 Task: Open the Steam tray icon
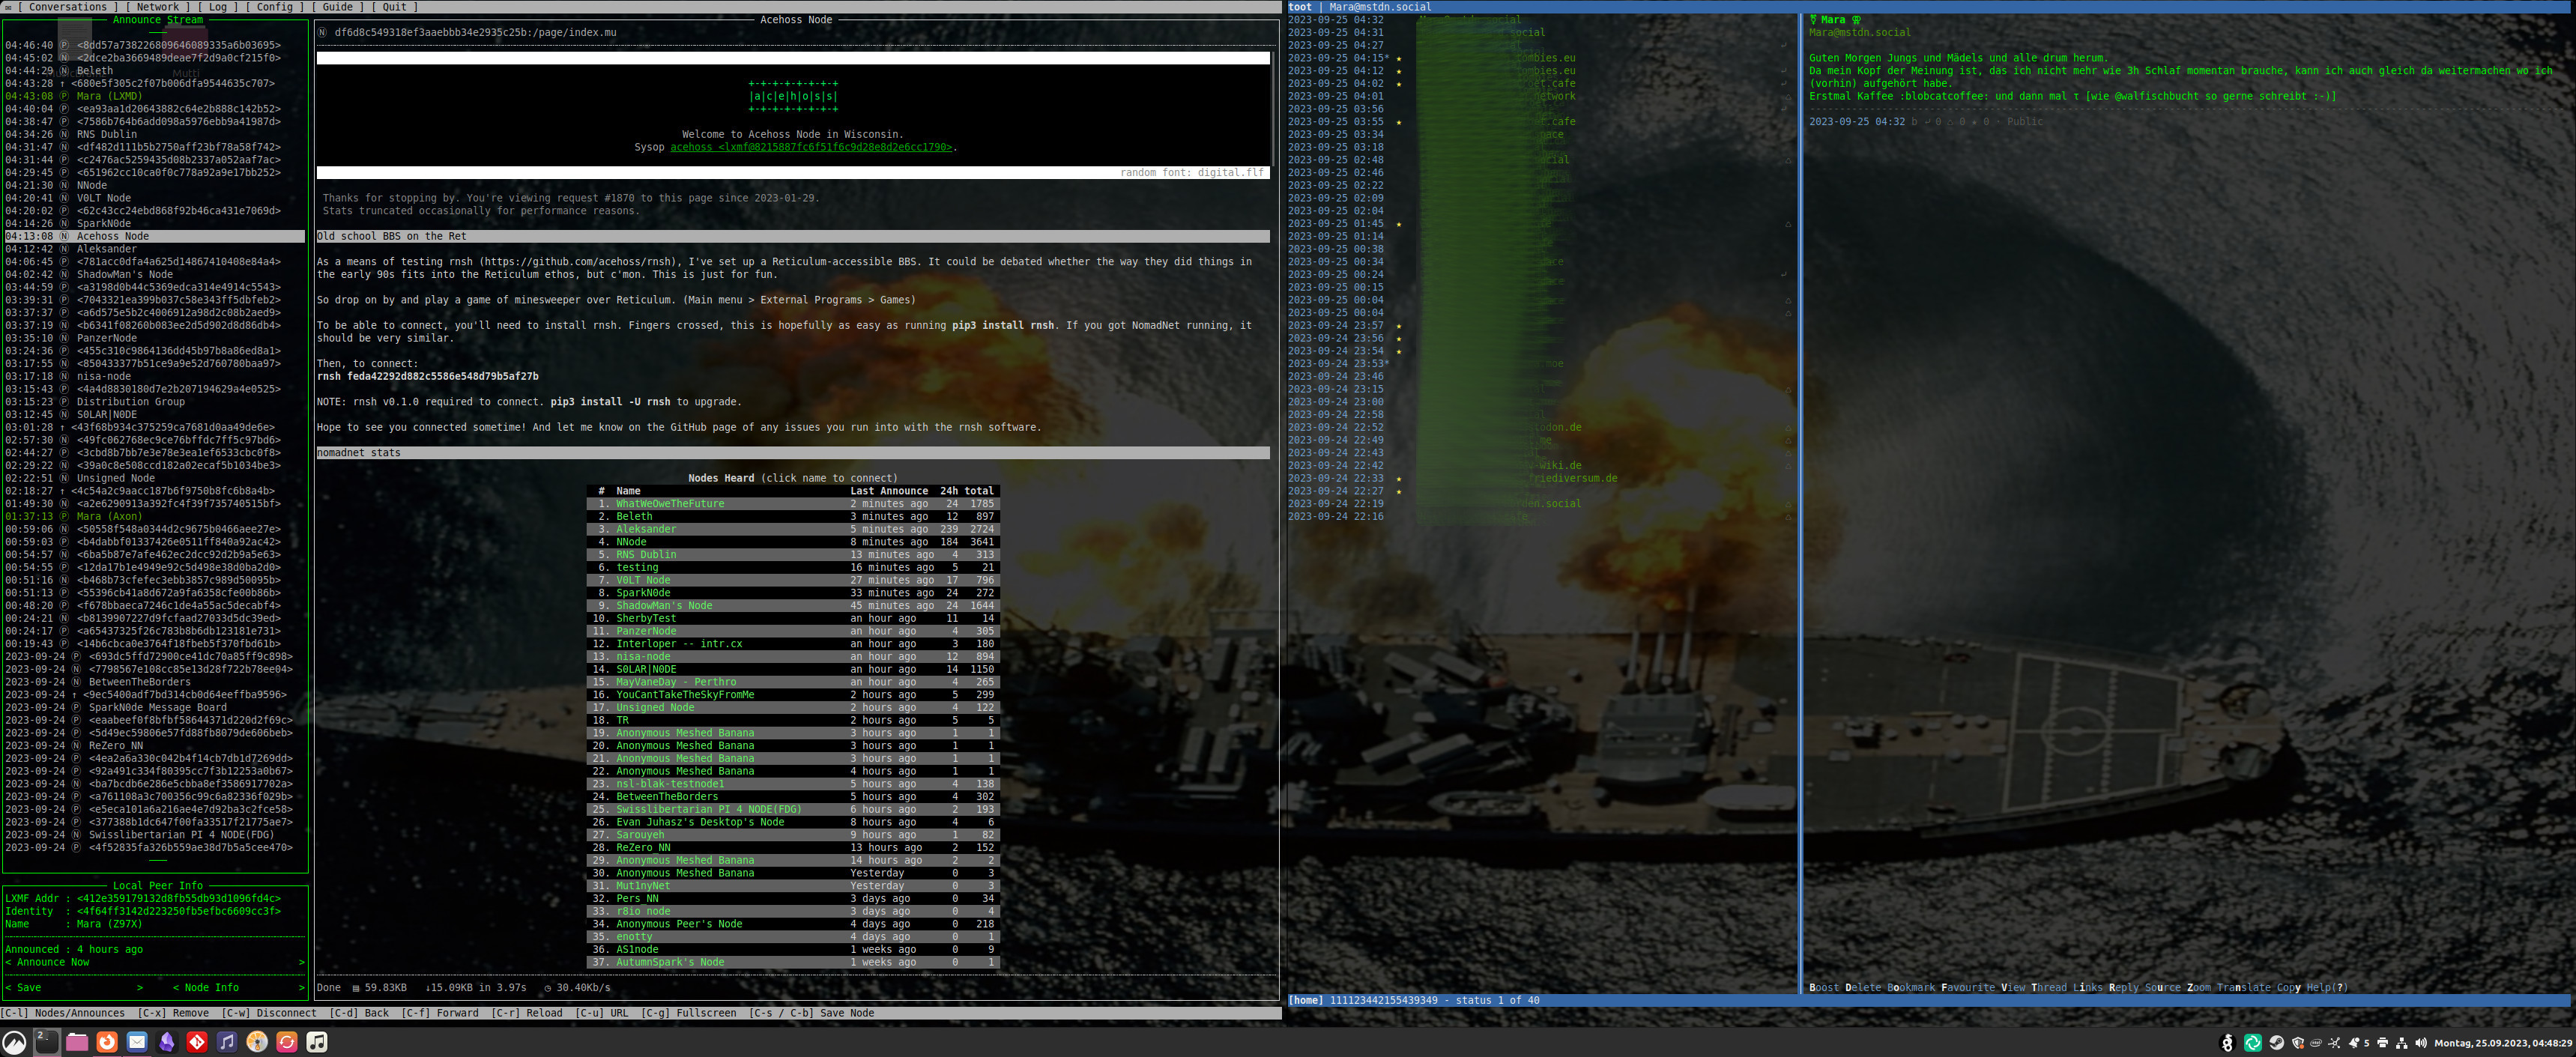[2277, 1043]
